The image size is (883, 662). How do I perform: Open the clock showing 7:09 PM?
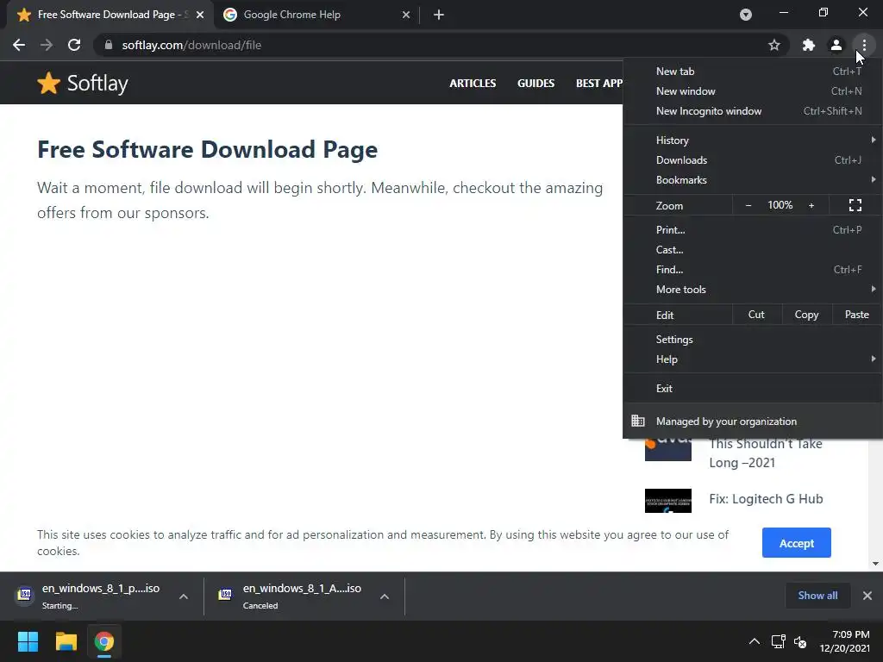tap(845, 641)
